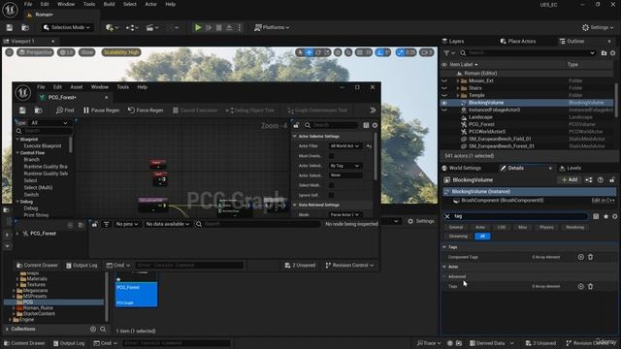This screenshot has width=621, height=349.
Task: Click the Save icon in the main editor toolbar
Action: 10,27
